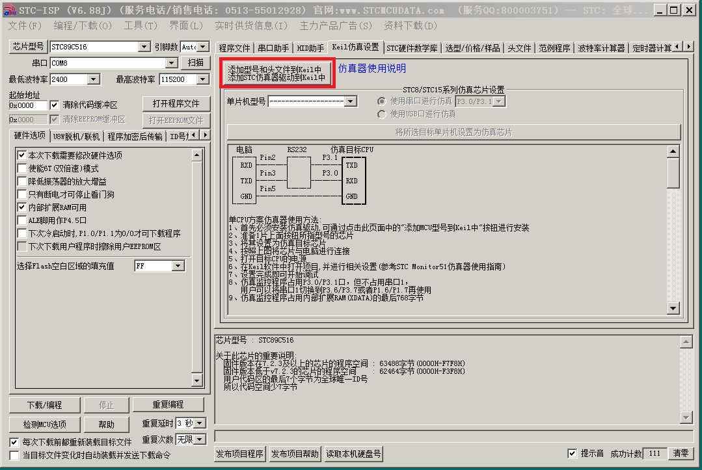
Task: Switch to 程序文件 tab
Action: pyautogui.click(x=235, y=48)
